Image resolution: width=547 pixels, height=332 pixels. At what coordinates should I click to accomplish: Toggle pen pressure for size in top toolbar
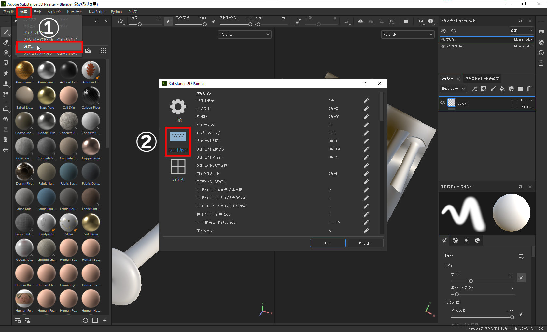coord(168,21)
